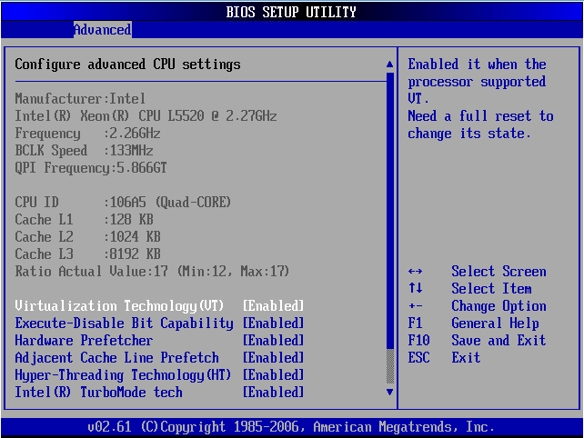584x438 pixels.
Task: Select Execute-Disable Bit Capability setting
Action: pyautogui.click(x=124, y=323)
